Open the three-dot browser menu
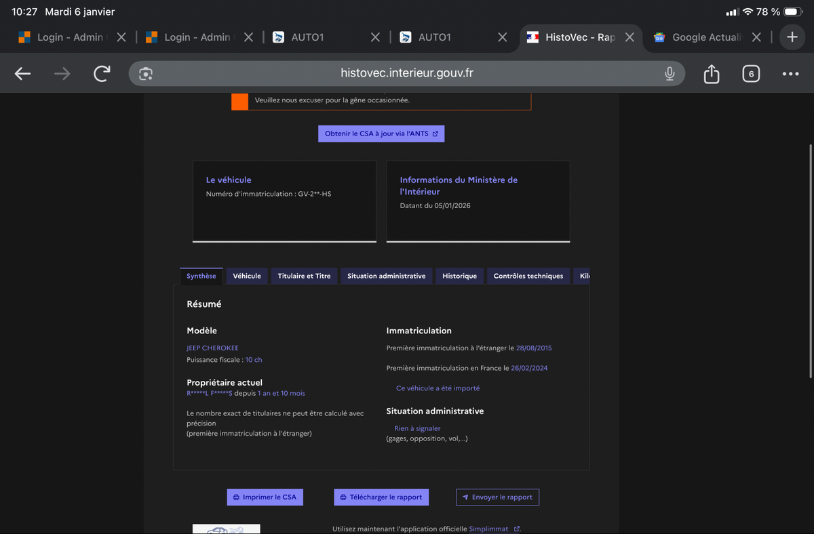814x534 pixels. coord(790,74)
